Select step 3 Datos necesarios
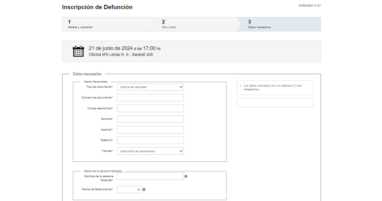 pyautogui.click(x=279, y=24)
